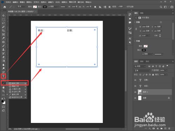Hide the 日期 text layer
The image size is (175, 131).
[x=135, y=80]
